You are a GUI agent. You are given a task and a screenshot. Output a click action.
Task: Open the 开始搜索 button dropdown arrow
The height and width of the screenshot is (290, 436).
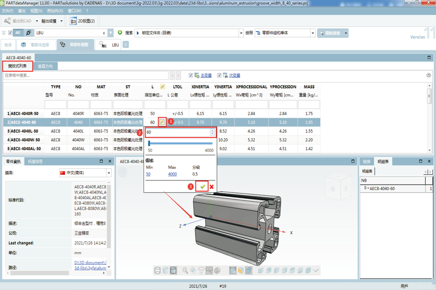point(346,33)
